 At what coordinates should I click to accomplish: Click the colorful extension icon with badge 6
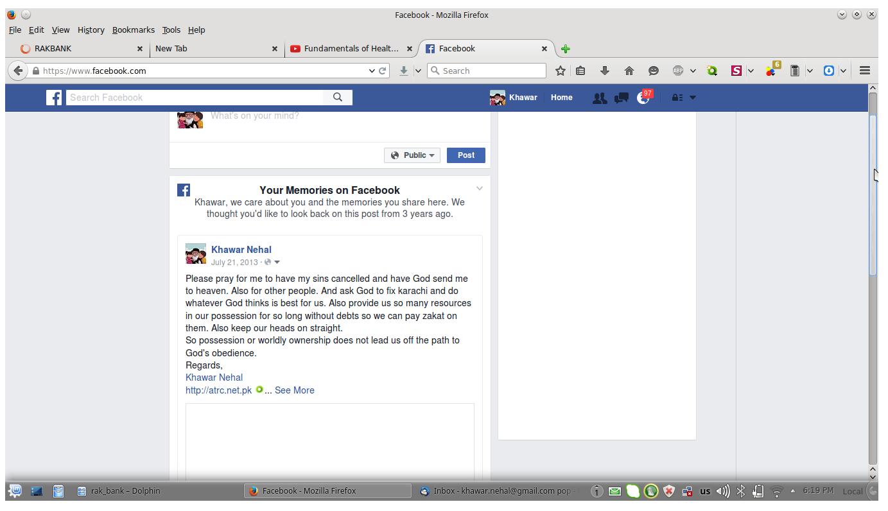point(772,69)
